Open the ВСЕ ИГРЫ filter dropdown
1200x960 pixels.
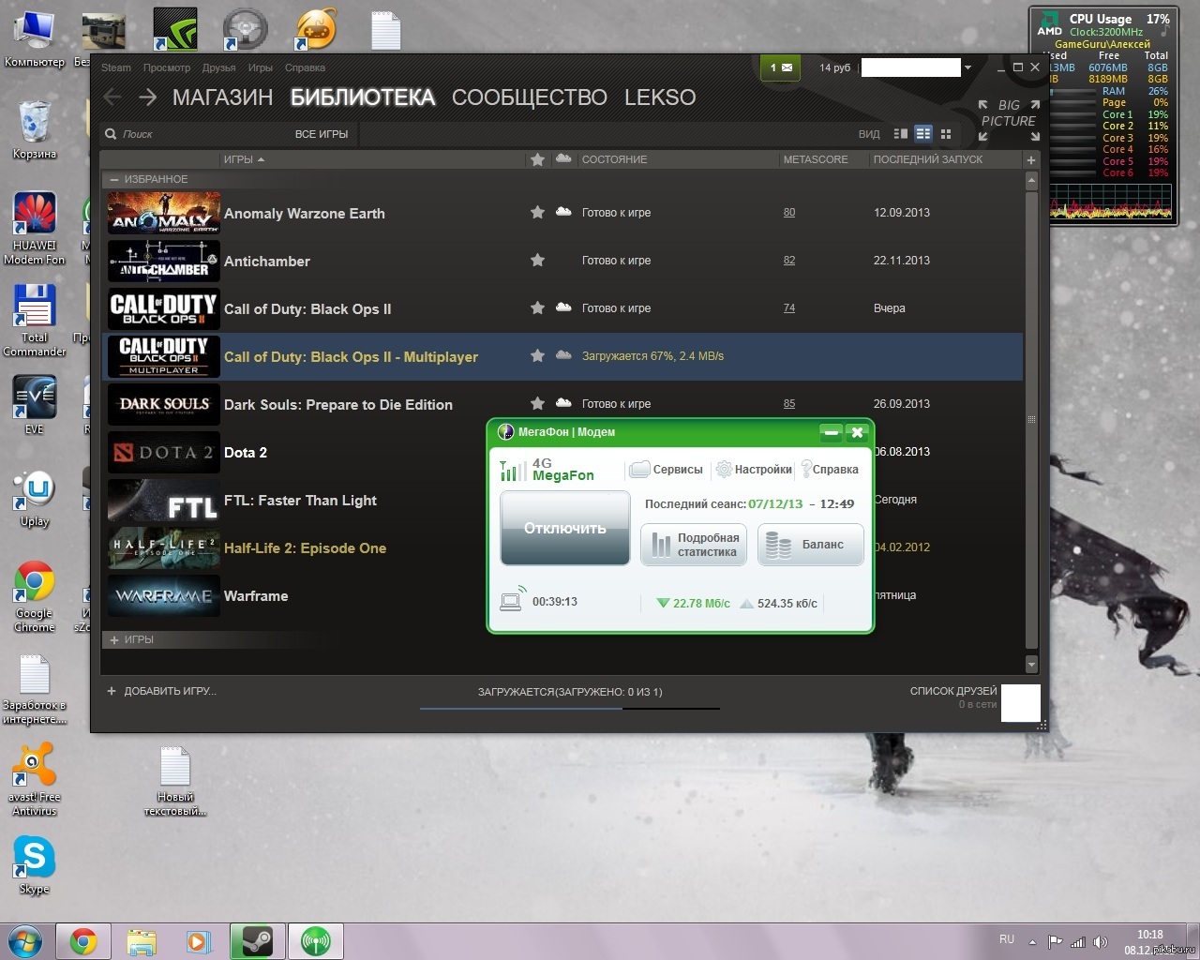[x=322, y=134]
